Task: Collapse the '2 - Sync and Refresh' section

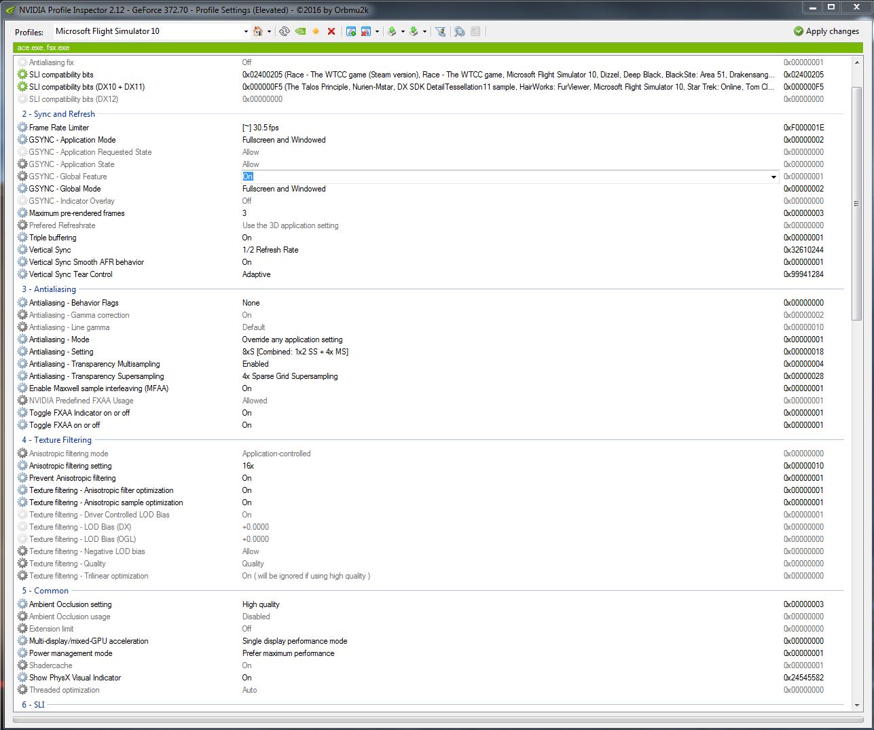Action: point(58,114)
